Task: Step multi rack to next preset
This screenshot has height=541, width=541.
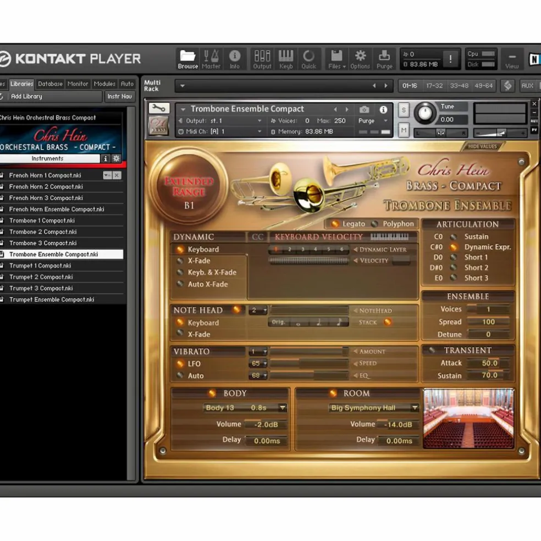Action: click(386, 86)
